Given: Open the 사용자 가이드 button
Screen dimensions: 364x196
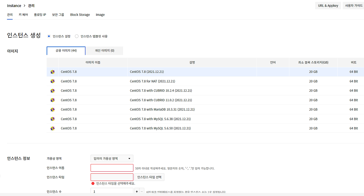Looking at the screenshot, I should (353, 6).
